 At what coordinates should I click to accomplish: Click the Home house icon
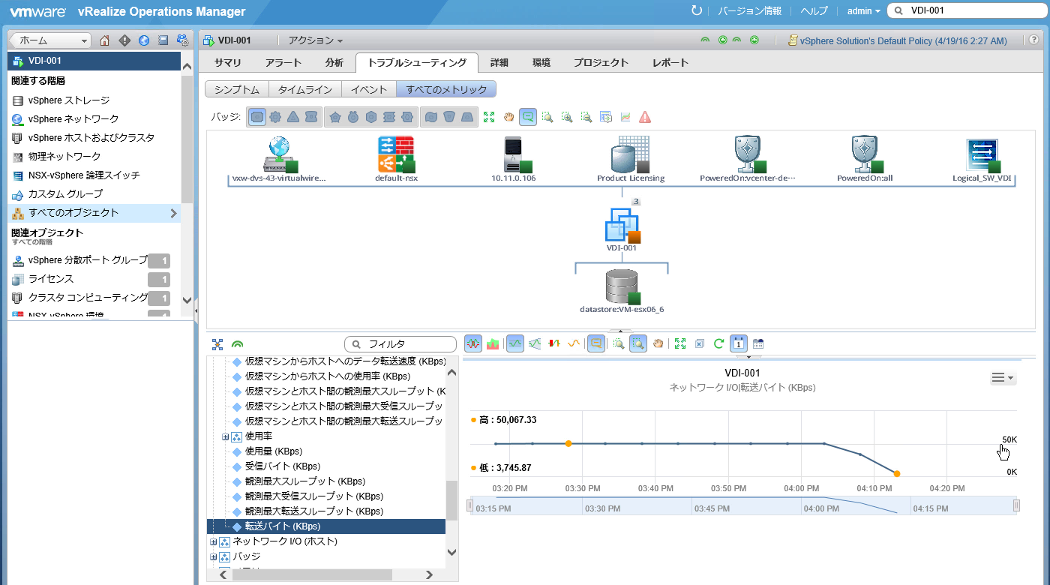(105, 40)
